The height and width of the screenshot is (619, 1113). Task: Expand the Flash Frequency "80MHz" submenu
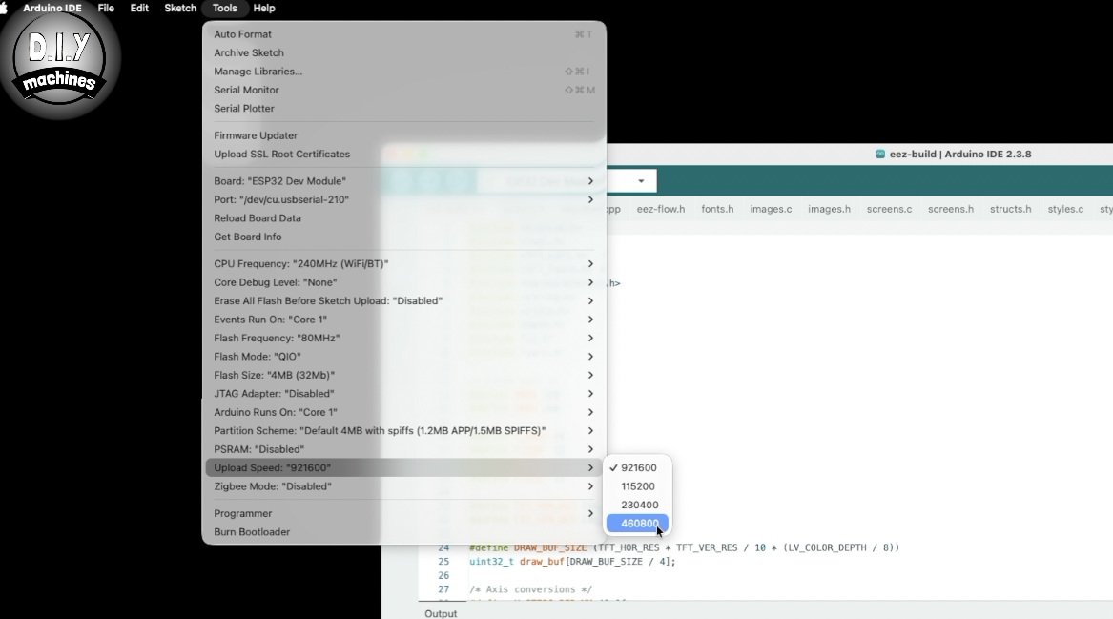point(403,338)
